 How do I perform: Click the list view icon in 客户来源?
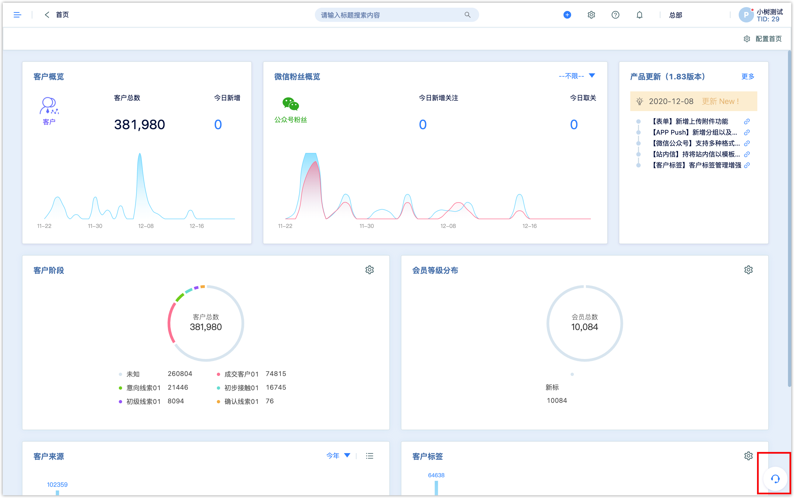pyautogui.click(x=369, y=456)
